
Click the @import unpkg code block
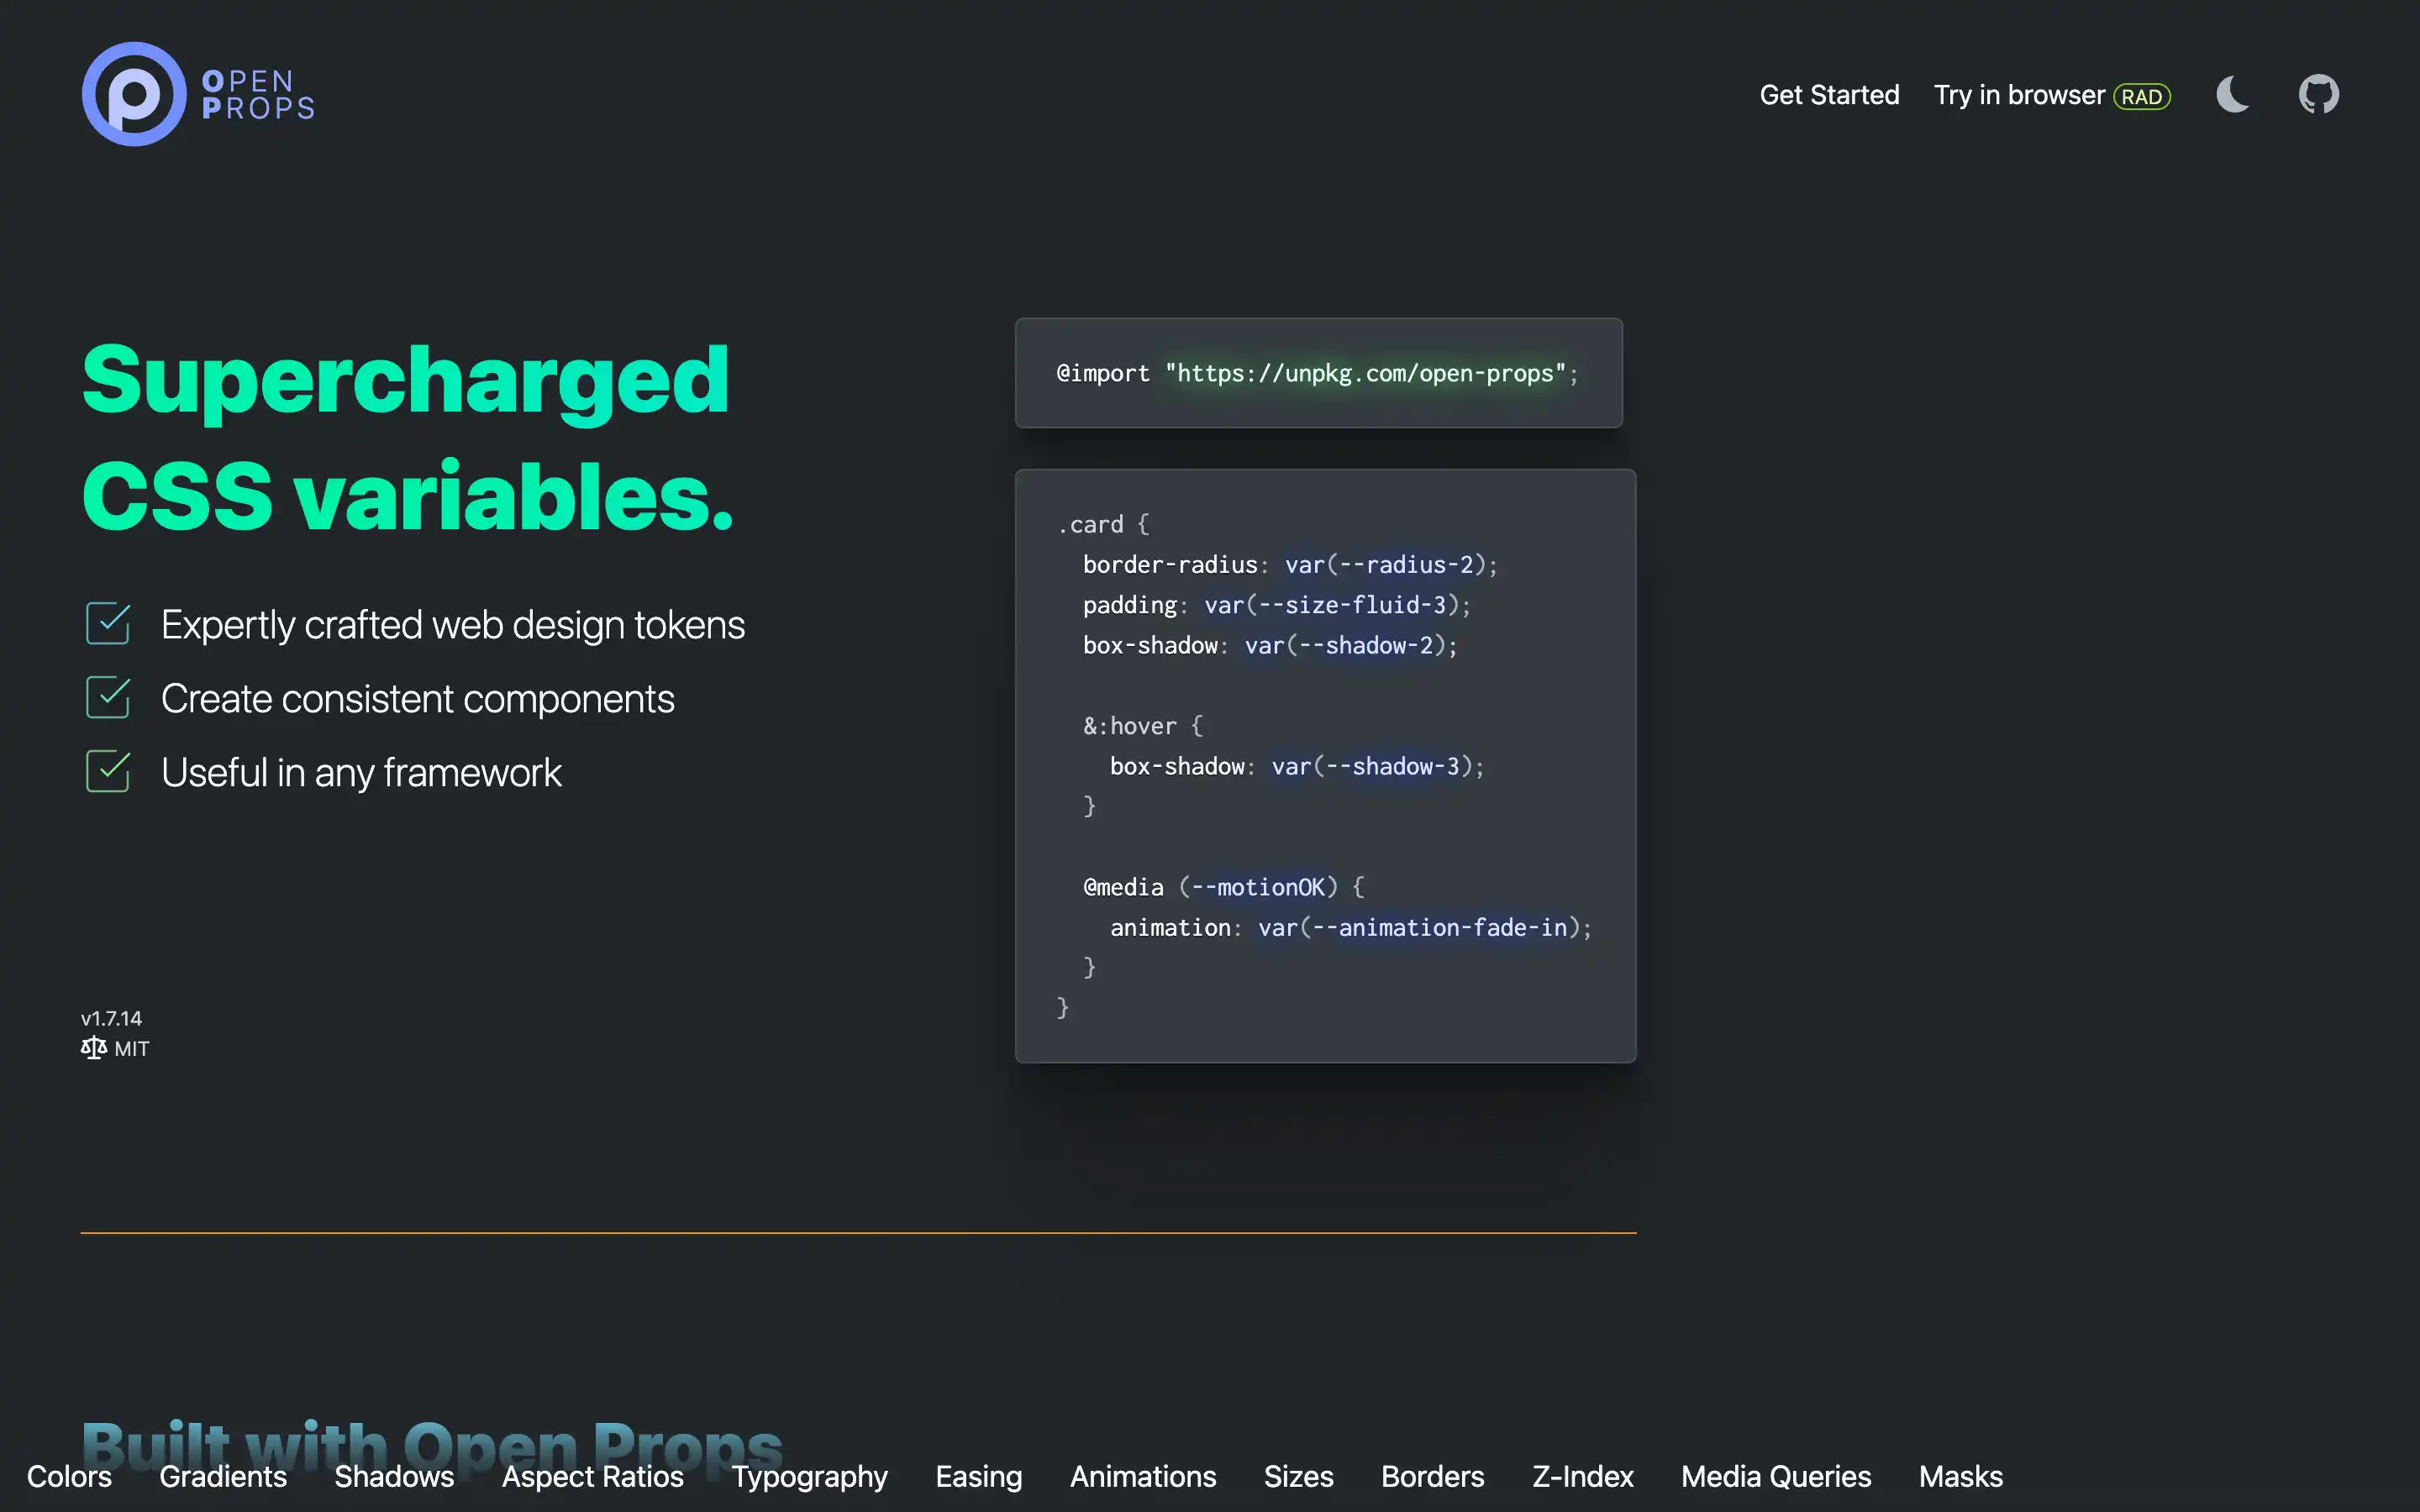(1318, 373)
